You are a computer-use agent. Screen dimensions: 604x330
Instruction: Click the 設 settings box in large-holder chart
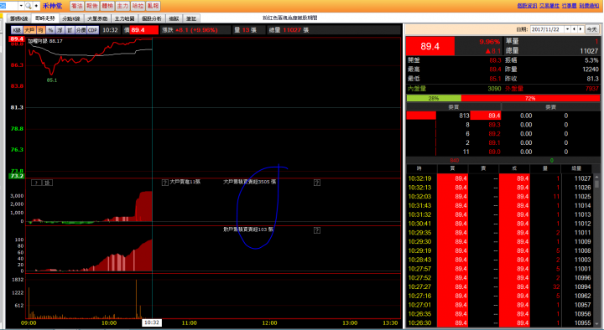tap(47, 183)
